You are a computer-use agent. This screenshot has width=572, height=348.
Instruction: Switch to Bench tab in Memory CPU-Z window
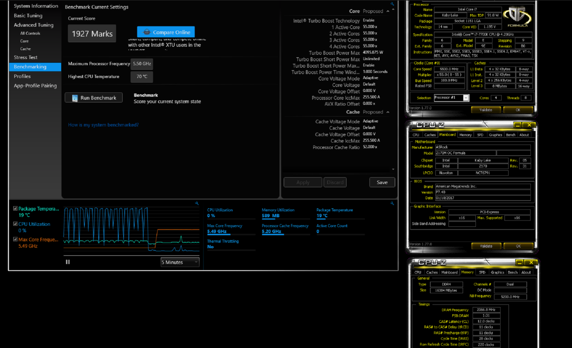[x=512, y=272]
